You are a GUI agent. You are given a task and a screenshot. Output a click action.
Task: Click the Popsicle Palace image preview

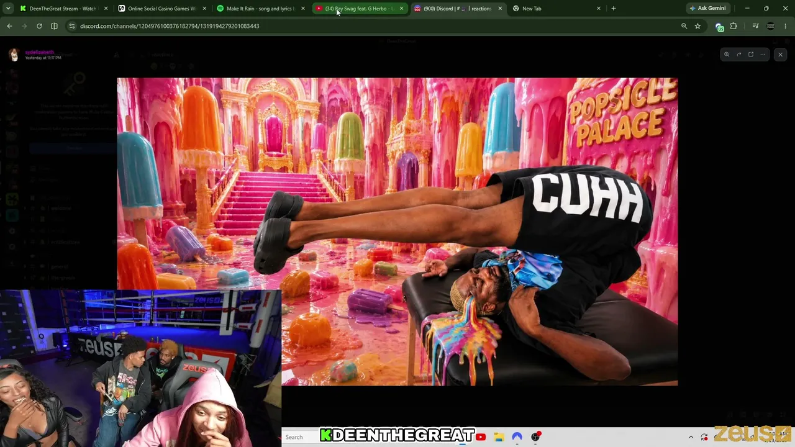397,232
